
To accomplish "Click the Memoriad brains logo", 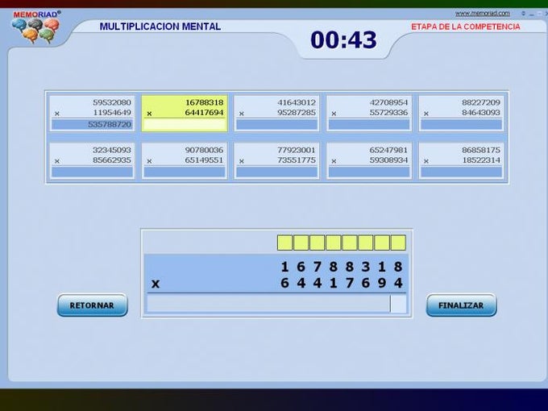I will click(x=36, y=27).
